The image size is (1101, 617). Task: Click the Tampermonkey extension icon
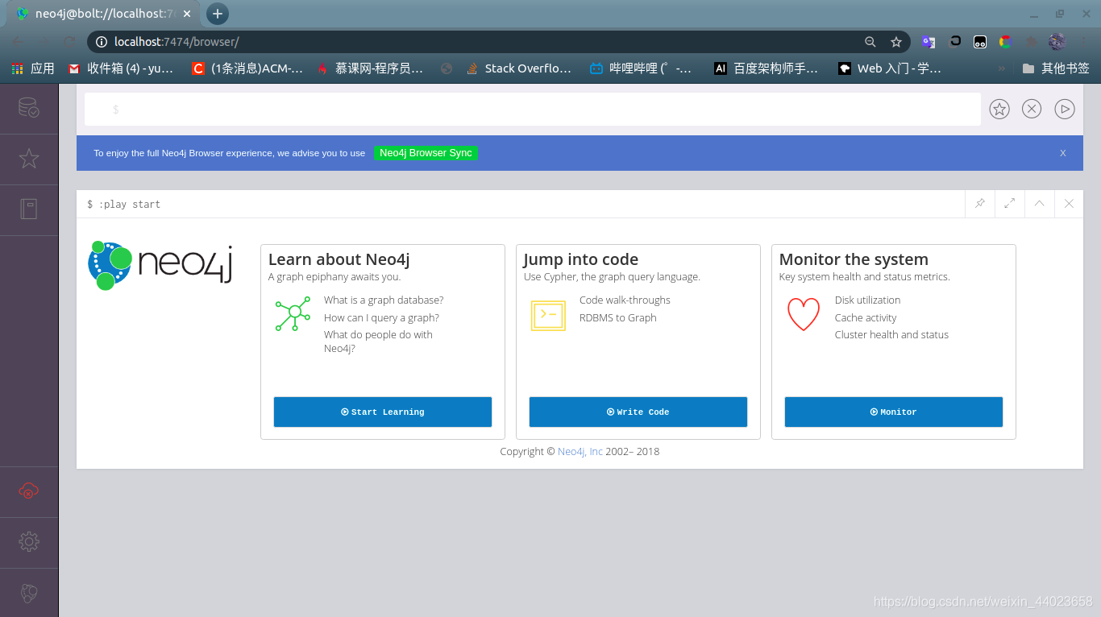tap(980, 42)
